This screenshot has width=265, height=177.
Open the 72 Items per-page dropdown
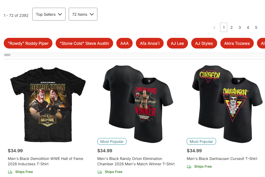(83, 14)
